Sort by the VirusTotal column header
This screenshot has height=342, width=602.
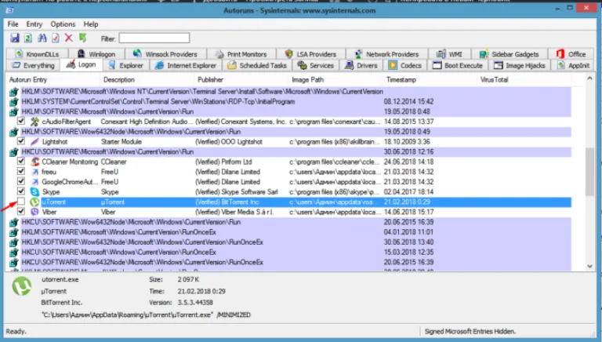pyautogui.click(x=525, y=79)
